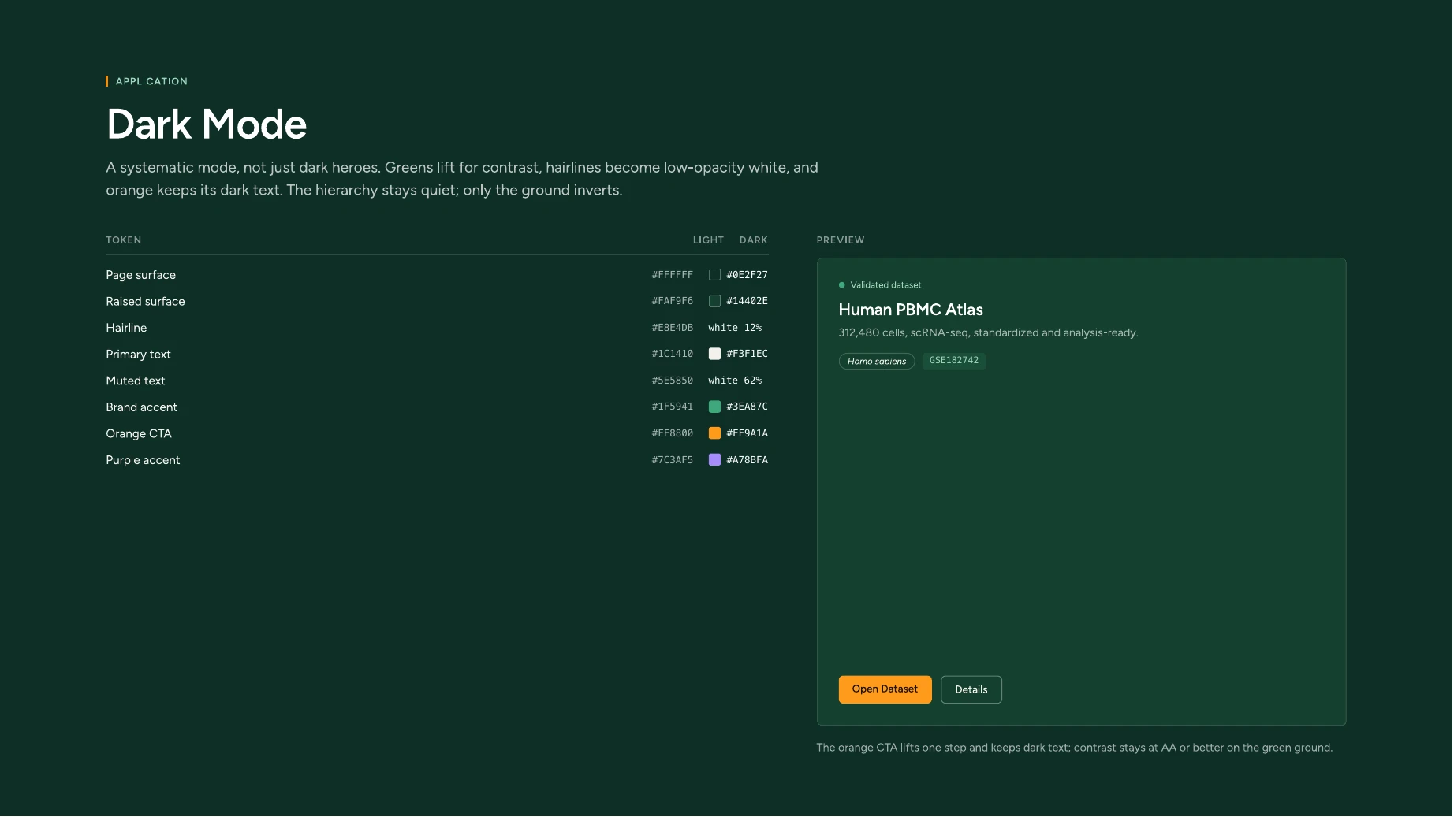Image resolution: width=1454 pixels, height=817 pixels.
Task: Click the orange CTA caption below preview
Action: click(1074, 748)
